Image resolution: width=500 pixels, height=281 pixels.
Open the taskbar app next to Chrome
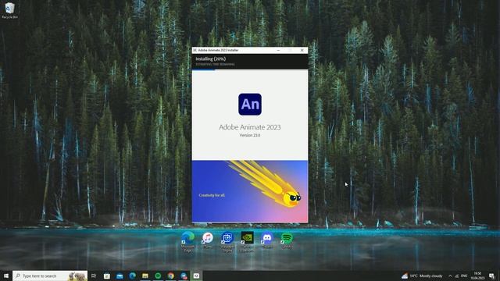pos(184,276)
